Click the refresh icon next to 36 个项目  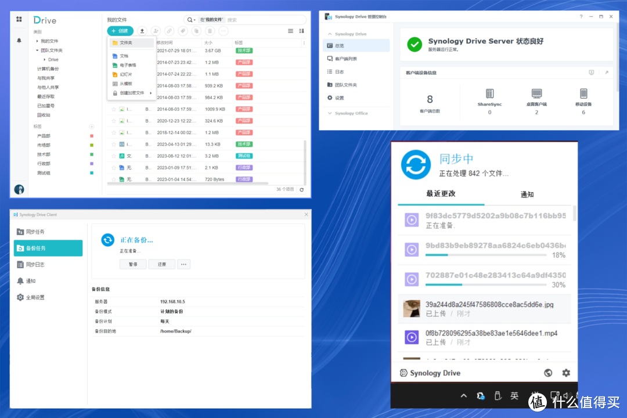click(301, 189)
